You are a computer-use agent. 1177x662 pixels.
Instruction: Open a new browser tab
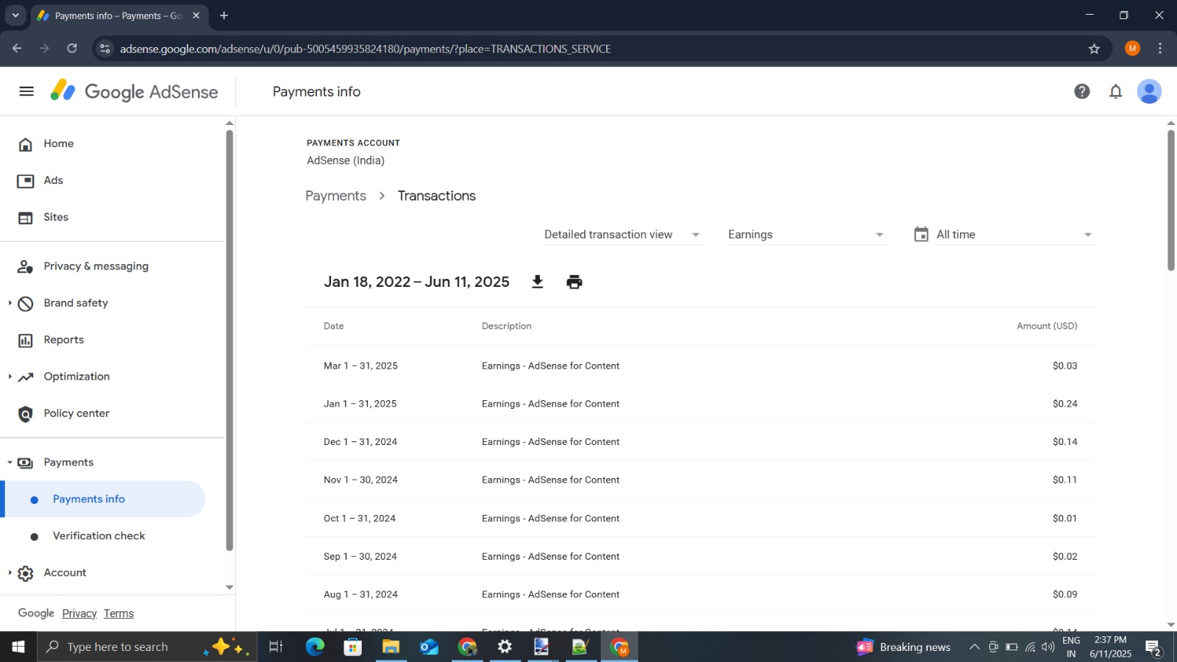click(224, 15)
